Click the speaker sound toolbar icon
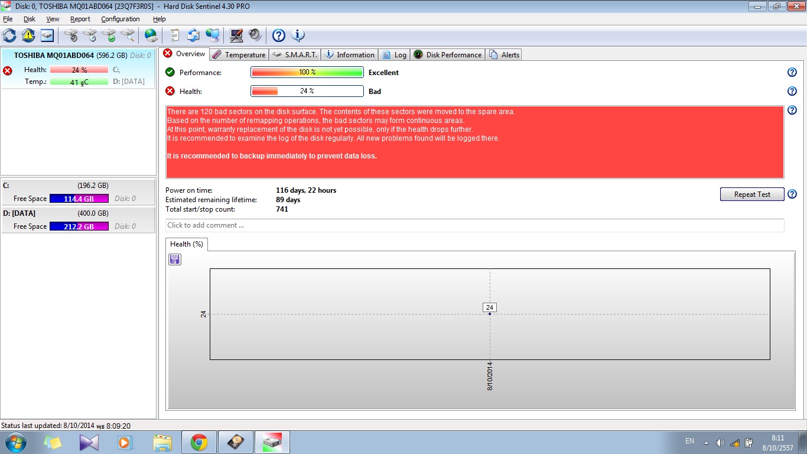This screenshot has width=807, height=454. [x=255, y=35]
